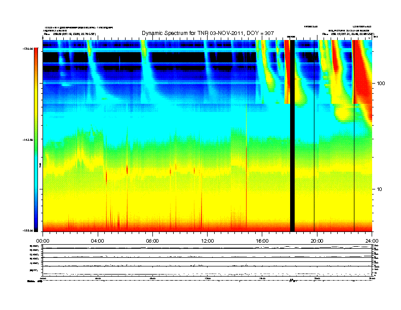Click the 10 frequency axis label

click(380, 189)
